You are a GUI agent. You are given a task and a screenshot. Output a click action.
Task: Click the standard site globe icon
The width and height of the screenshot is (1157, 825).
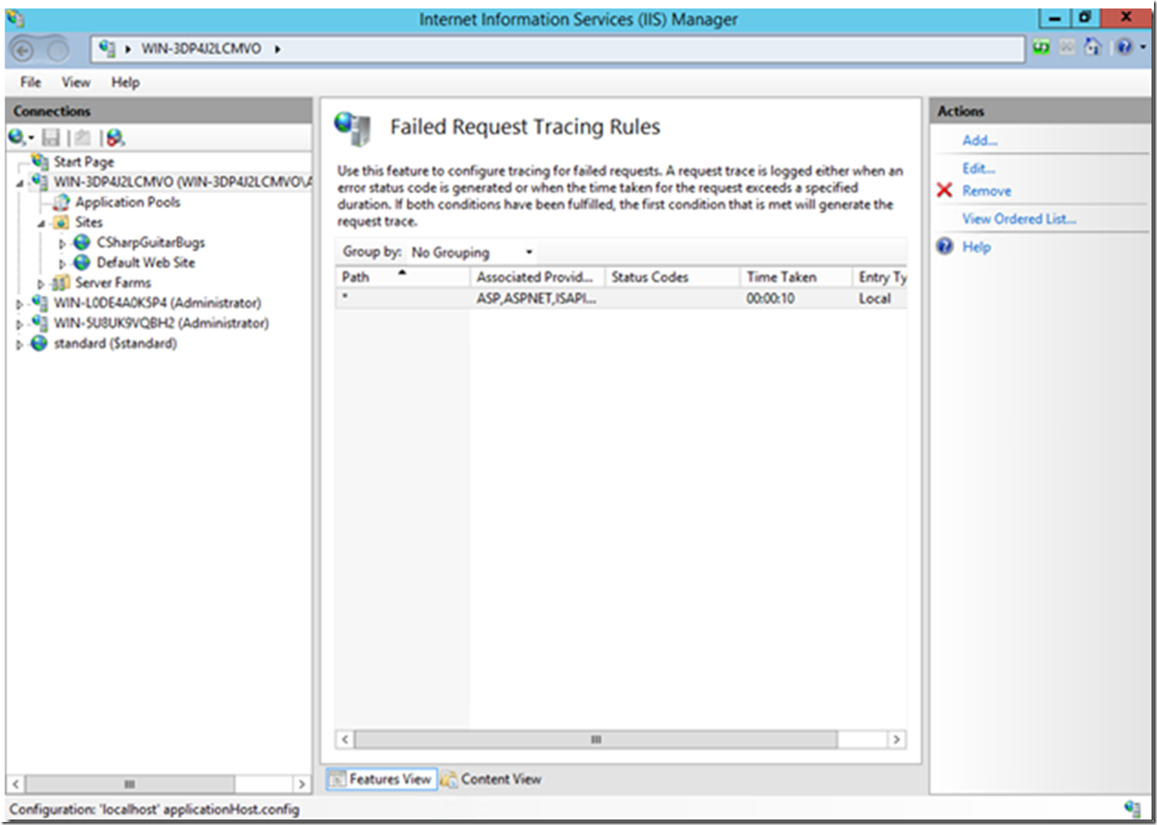coord(39,343)
